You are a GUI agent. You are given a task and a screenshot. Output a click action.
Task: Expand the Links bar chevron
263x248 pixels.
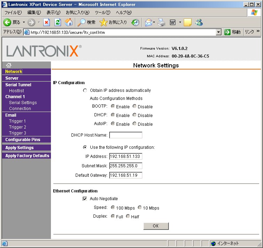pyautogui.click(x=258, y=31)
